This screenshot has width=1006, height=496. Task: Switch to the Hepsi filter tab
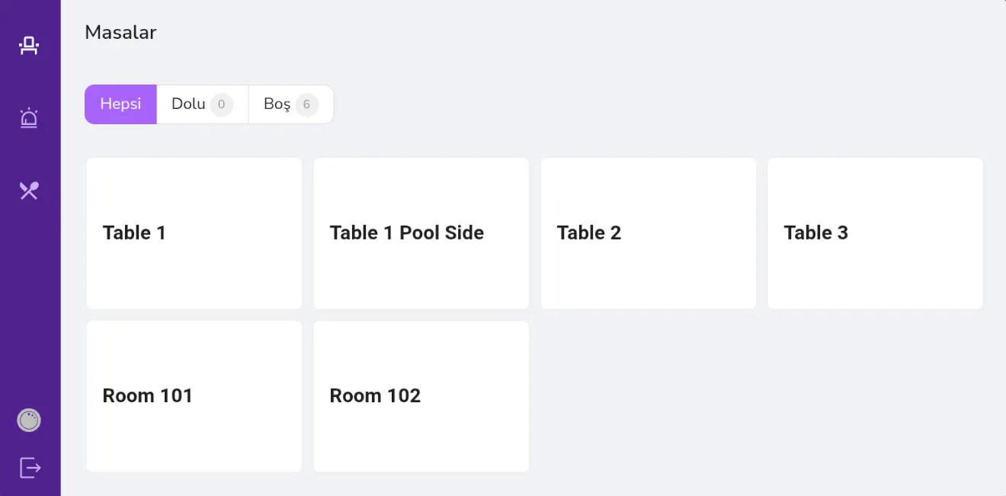[x=120, y=104]
